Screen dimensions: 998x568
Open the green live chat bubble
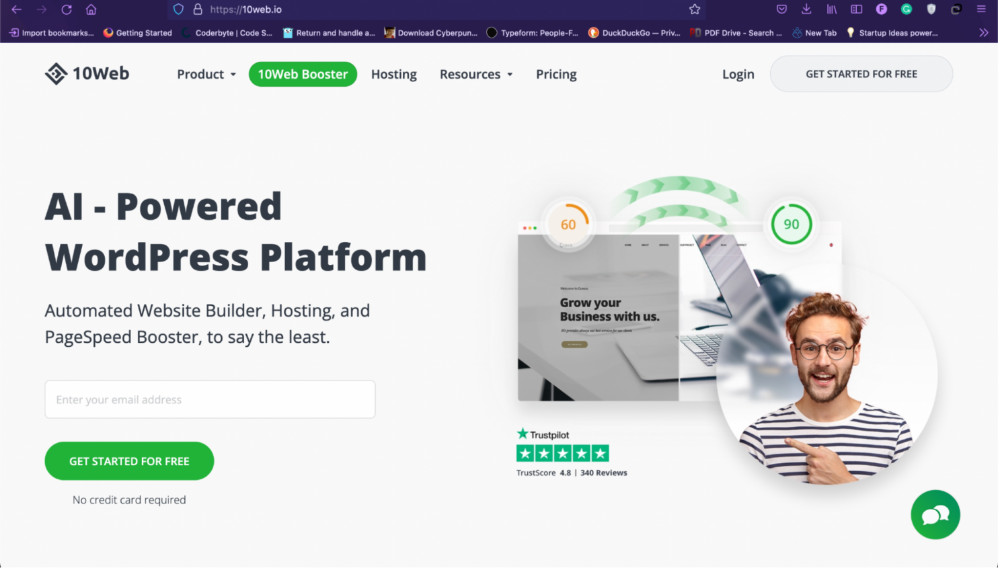935,515
